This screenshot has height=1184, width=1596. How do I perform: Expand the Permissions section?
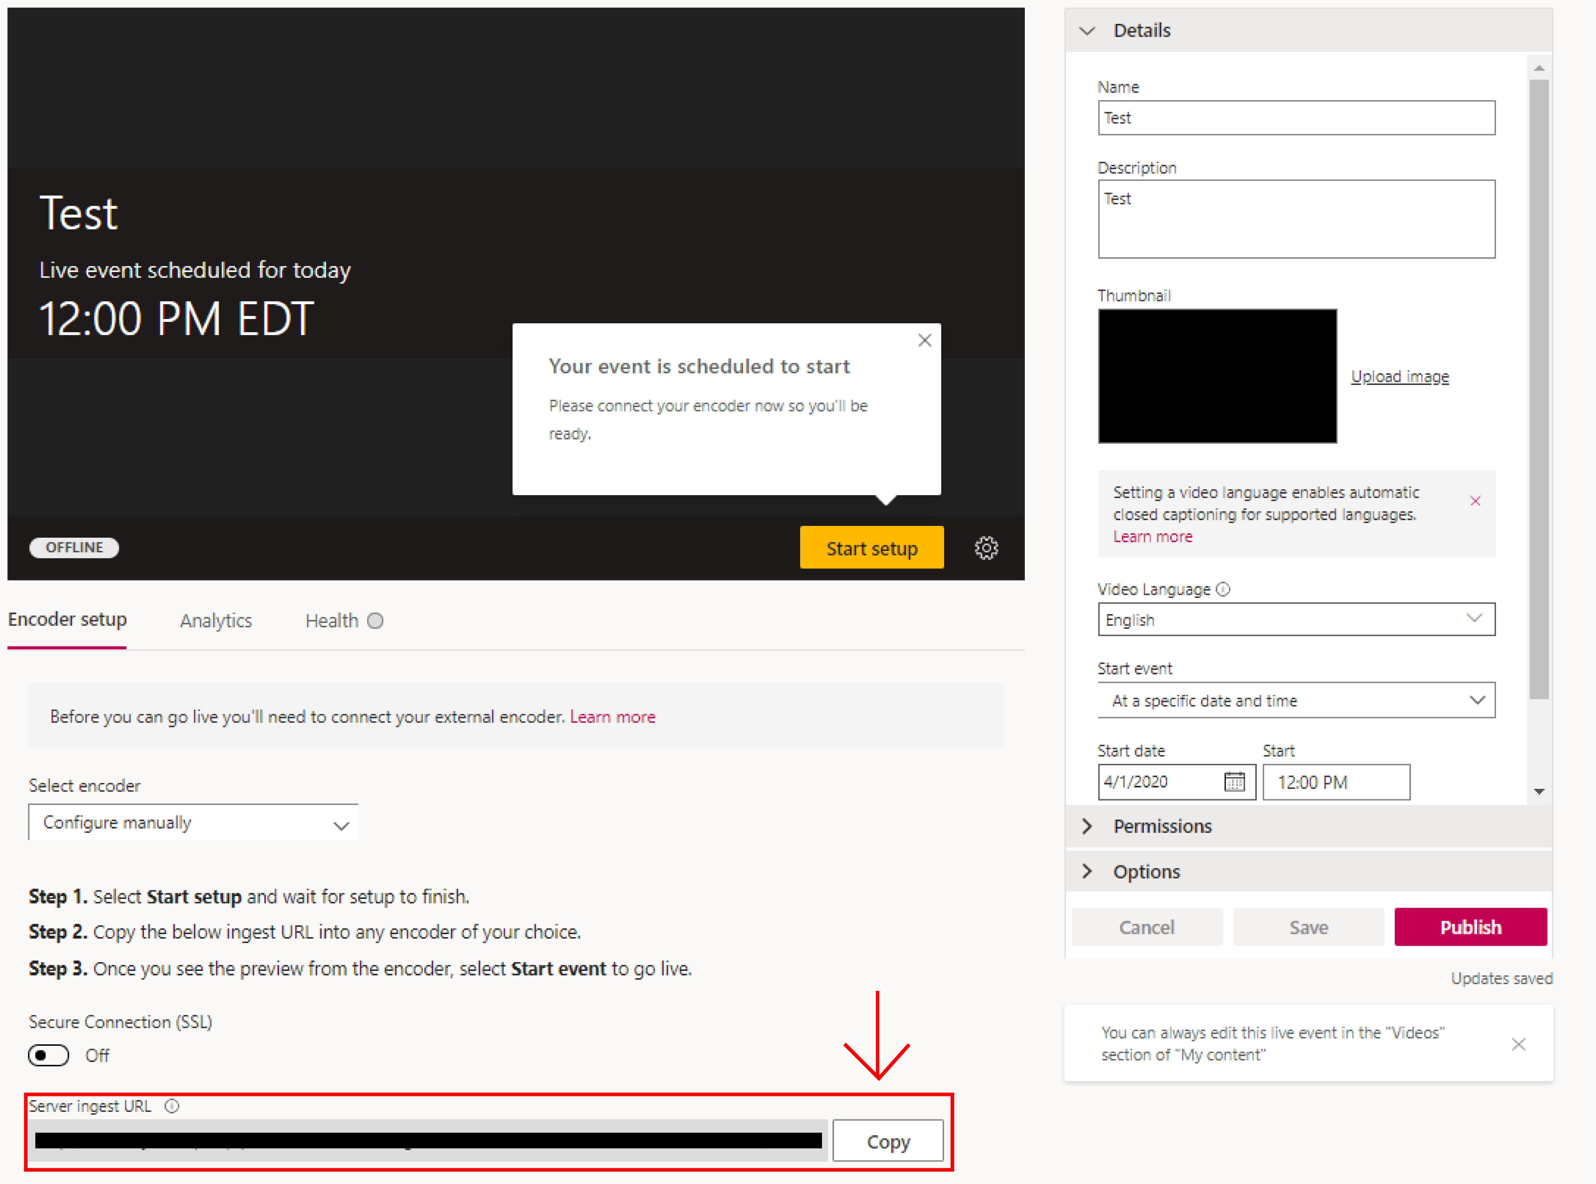pyautogui.click(x=1308, y=827)
